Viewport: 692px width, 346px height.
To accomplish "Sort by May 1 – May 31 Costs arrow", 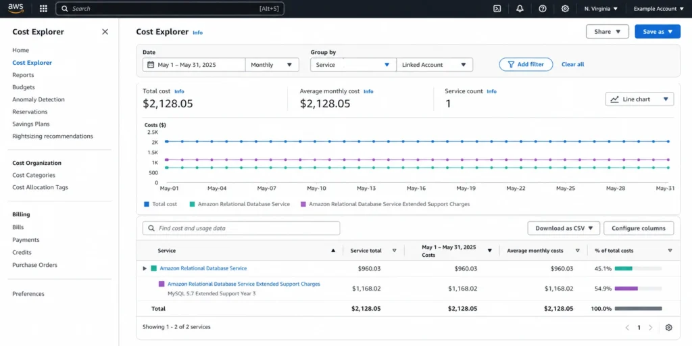I will click(x=489, y=251).
